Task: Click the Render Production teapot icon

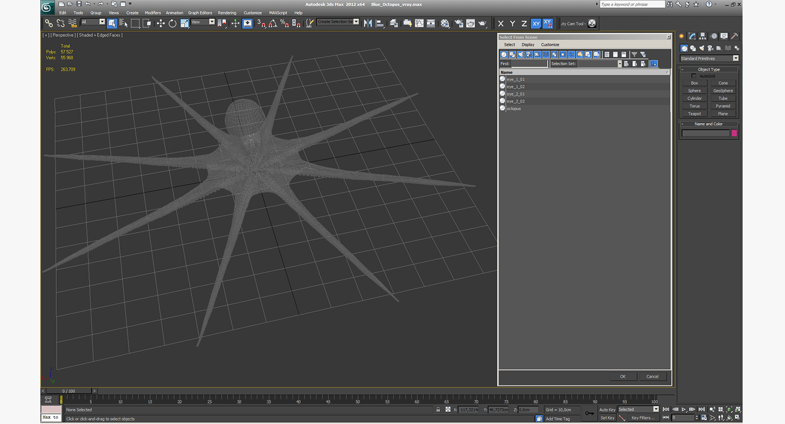Action: [x=482, y=23]
